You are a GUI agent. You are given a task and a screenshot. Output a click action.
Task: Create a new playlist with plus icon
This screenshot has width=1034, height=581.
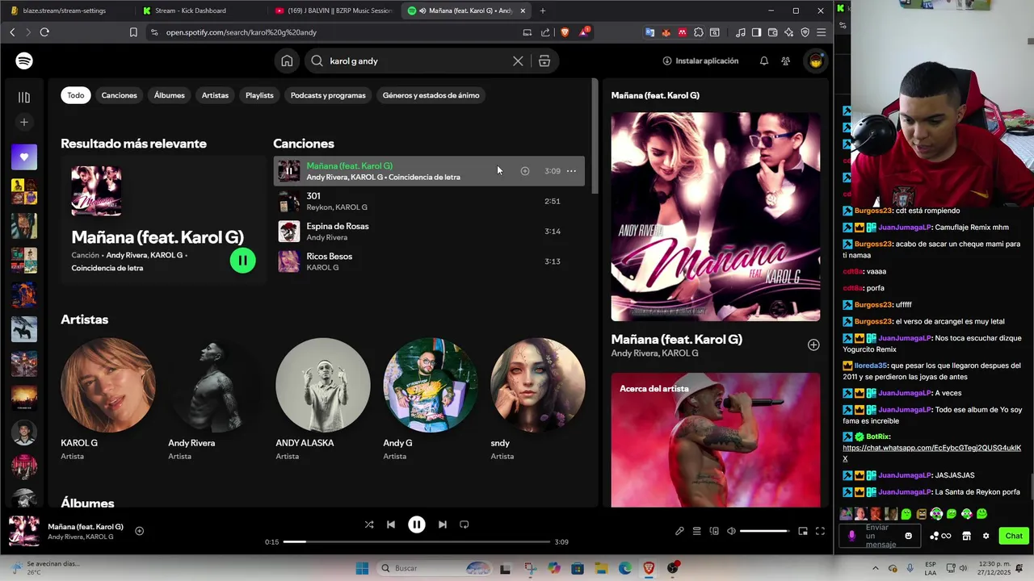24,122
